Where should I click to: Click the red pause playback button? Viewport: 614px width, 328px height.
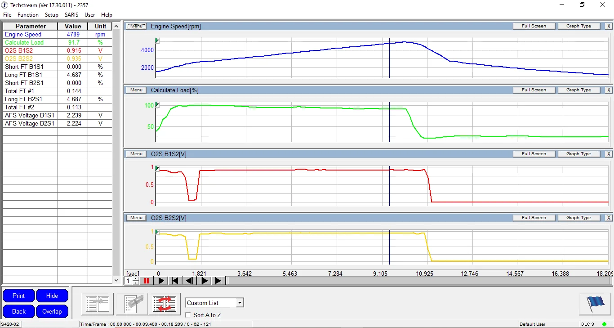click(x=146, y=281)
